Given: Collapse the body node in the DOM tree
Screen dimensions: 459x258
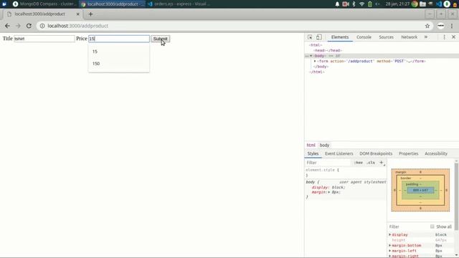Looking at the screenshot, I should point(311,56).
